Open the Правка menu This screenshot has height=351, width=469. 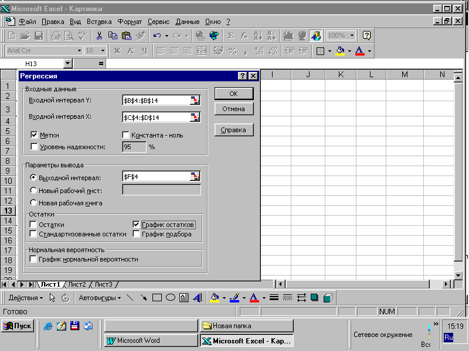pyautogui.click(x=53, y=22)
